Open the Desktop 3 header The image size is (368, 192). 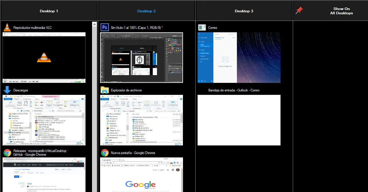click(244, 11)
